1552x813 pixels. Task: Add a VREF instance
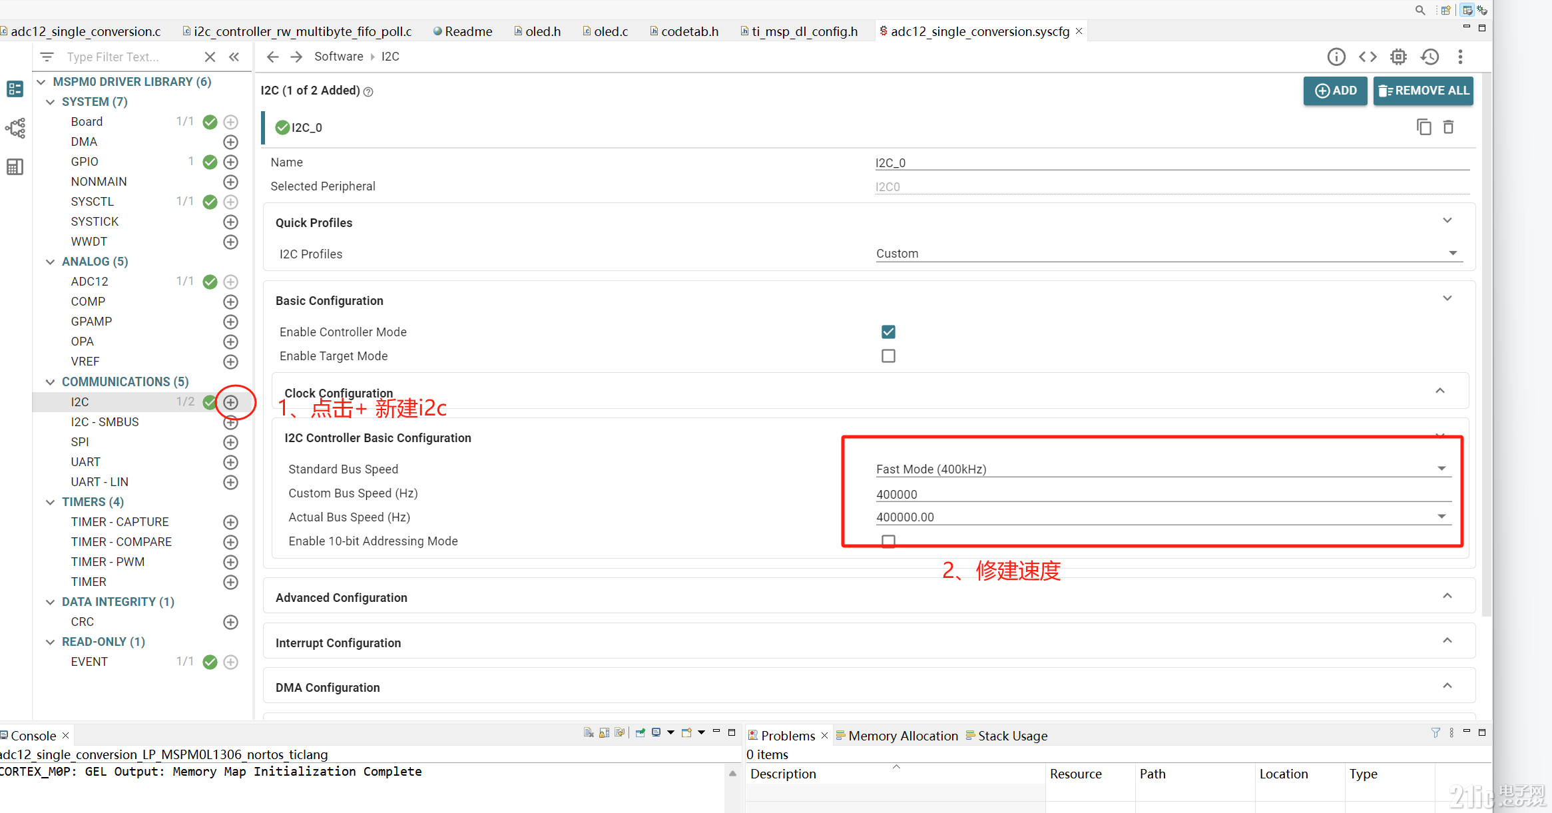pos(230,362)
